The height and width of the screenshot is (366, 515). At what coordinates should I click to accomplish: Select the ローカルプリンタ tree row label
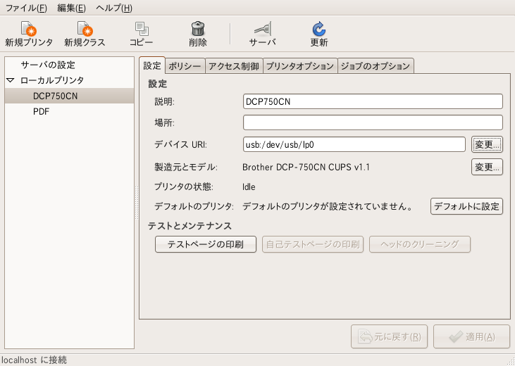pos(52,80)
